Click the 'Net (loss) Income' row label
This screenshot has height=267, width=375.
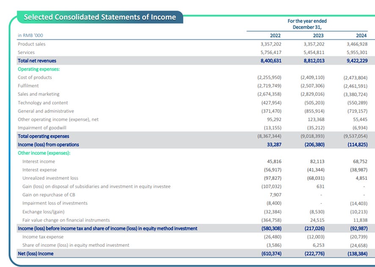36,253
